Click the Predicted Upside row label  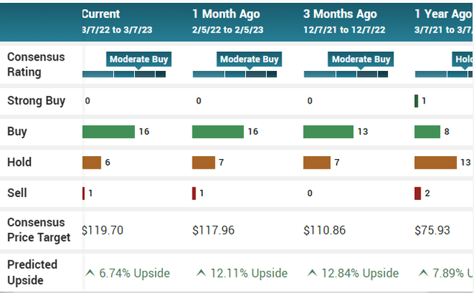point(32,272)
